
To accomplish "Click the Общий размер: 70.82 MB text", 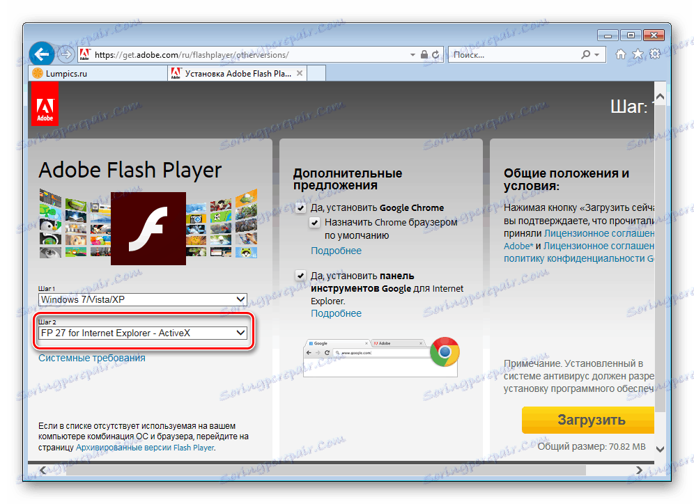I will click(592, 446).
